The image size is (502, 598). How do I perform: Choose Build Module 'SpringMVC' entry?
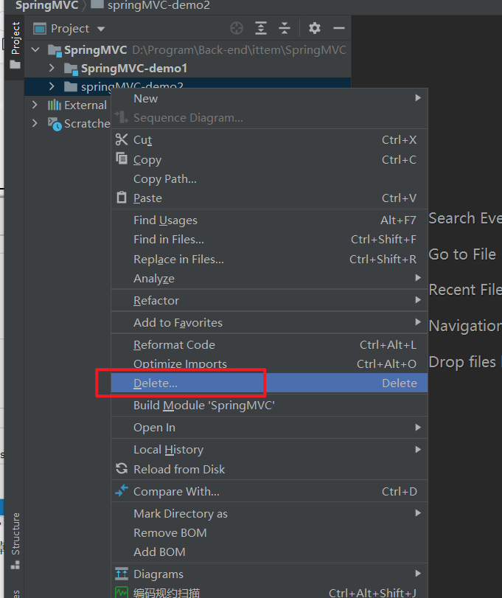269,405
